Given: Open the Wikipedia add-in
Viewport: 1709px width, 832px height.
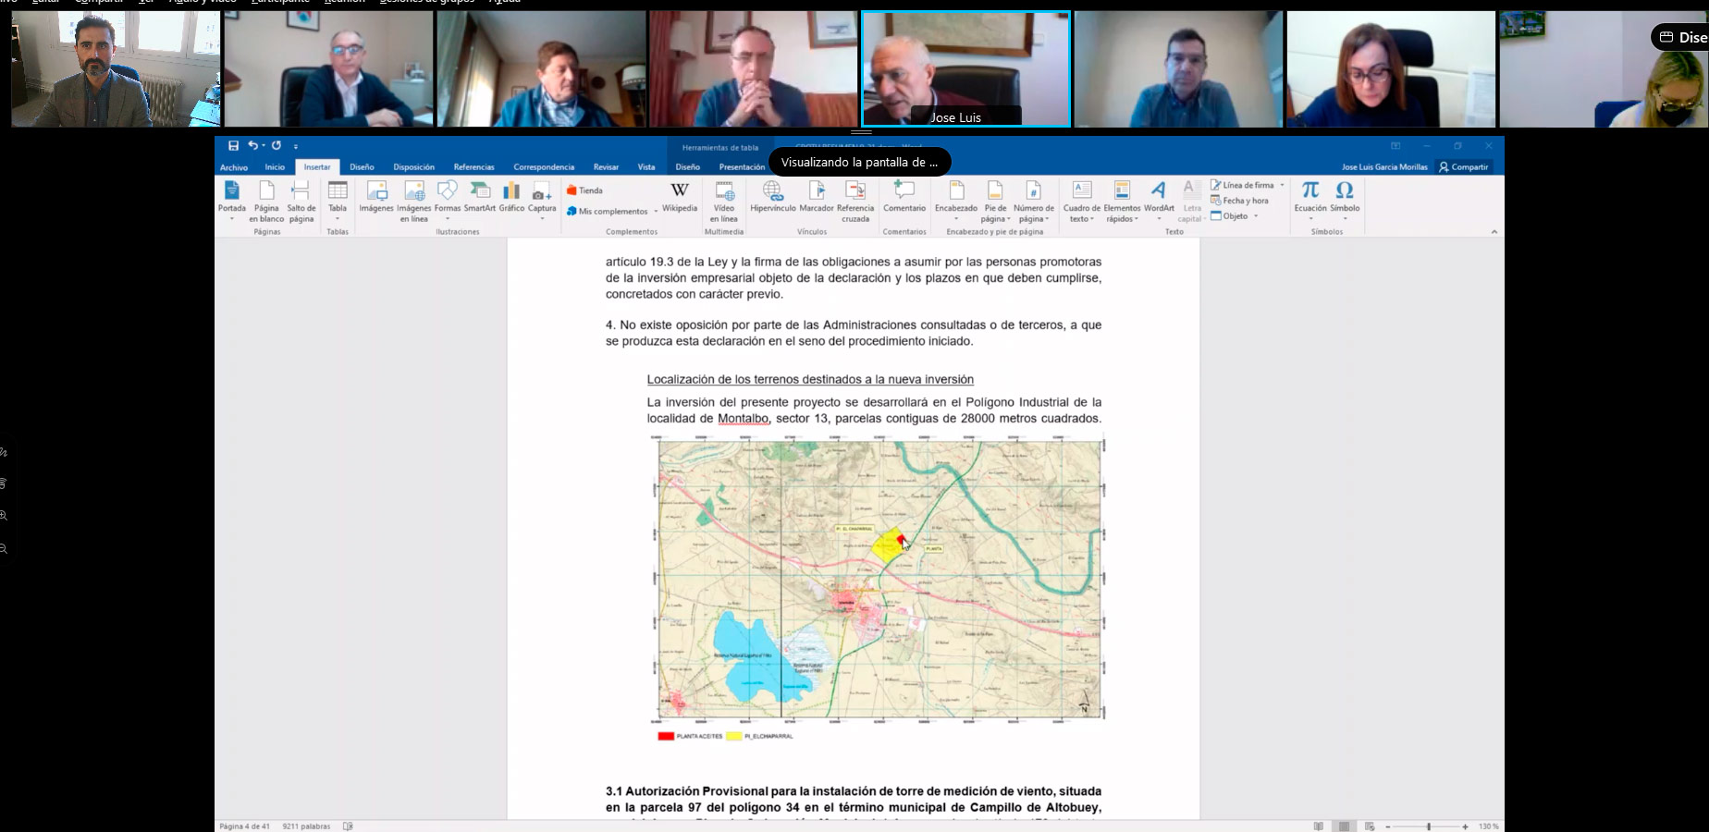Looking at the screenshot, I should pos(679,196).
